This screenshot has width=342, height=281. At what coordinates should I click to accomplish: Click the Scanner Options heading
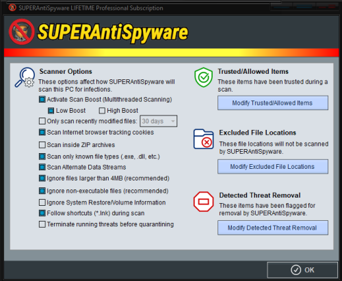(66, 72)
